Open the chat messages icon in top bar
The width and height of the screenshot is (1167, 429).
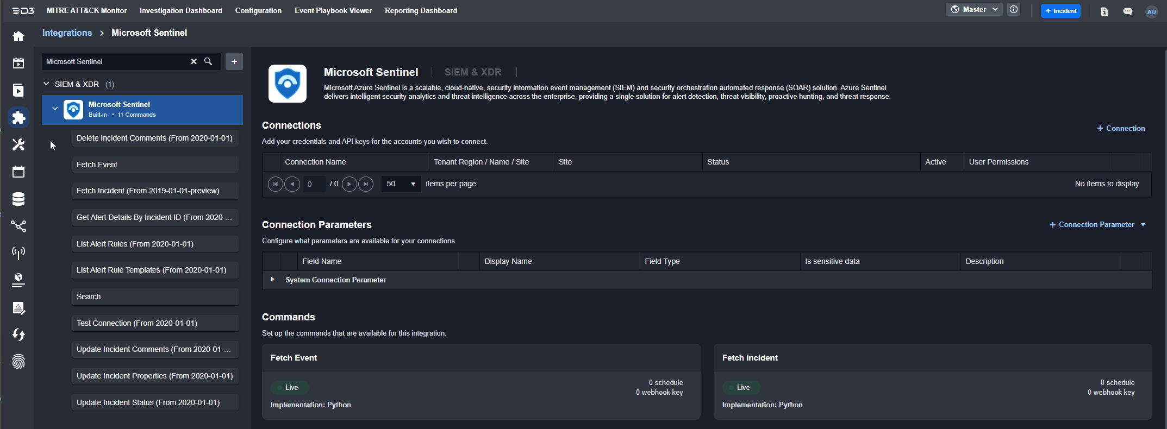pyautogui.click(x=1128, y=11)
